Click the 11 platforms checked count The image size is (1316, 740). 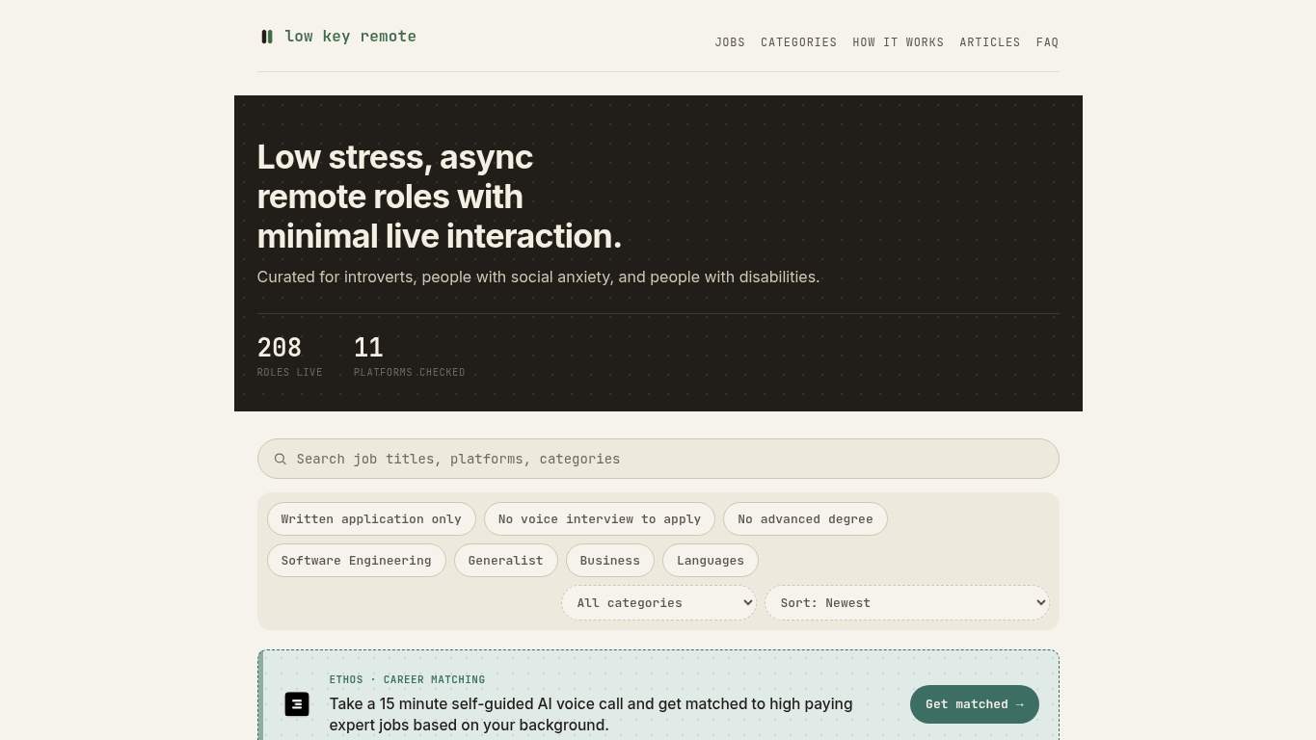(x=368, y=347)
